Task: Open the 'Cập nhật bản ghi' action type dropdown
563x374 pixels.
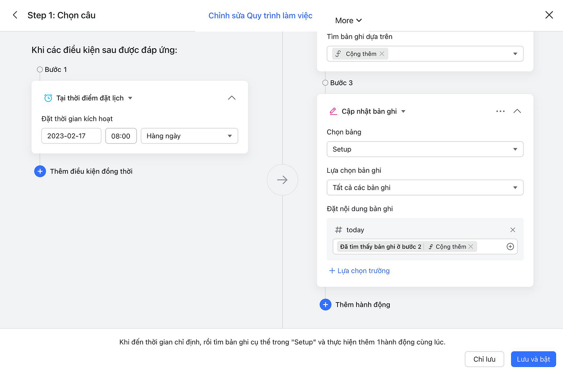Action: pyautogui.click(x=403, y=111)
